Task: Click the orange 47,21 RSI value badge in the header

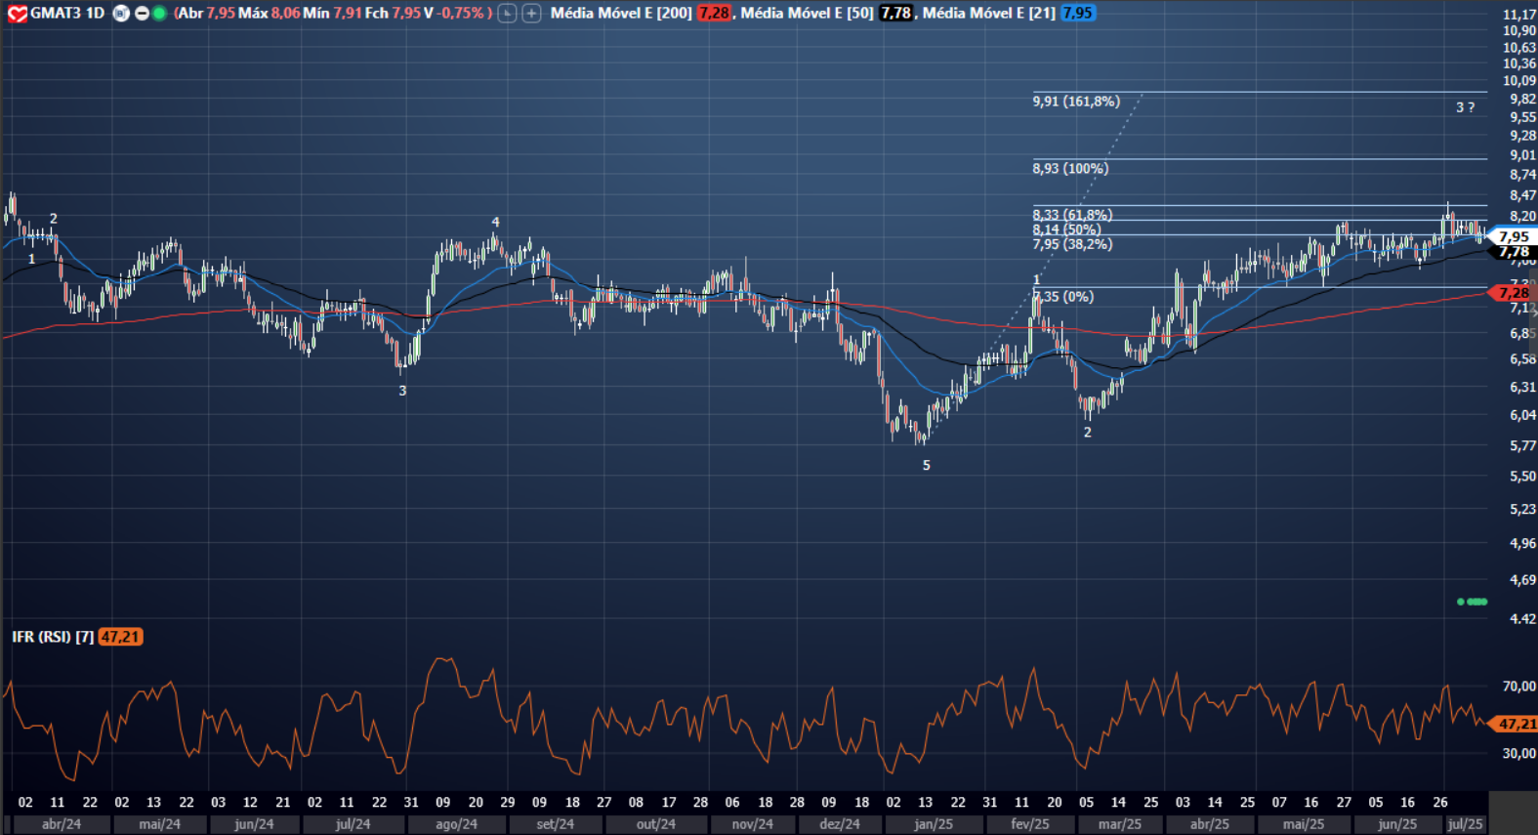Action: [x=121, y=637]
